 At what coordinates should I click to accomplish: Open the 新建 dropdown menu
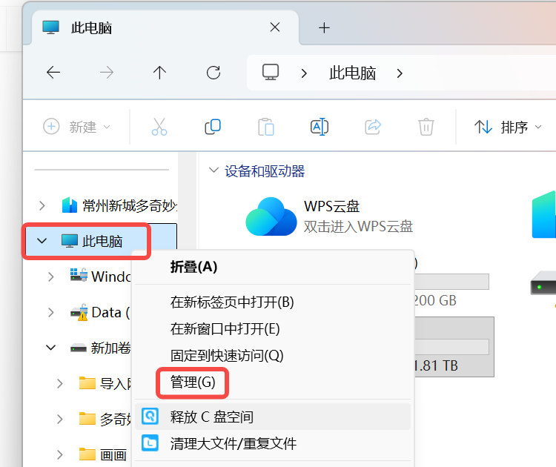coord(77,127)
